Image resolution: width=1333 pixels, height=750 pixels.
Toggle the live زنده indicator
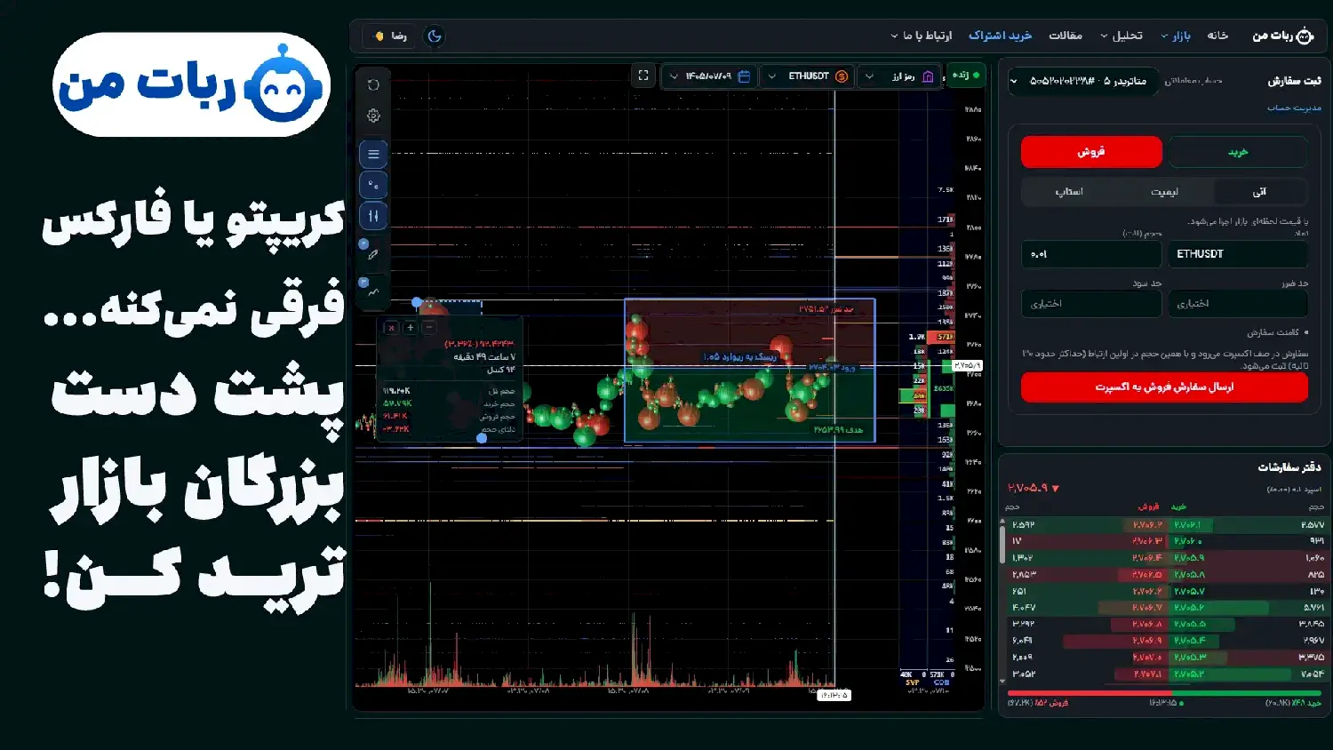click(x=965, y=76)
